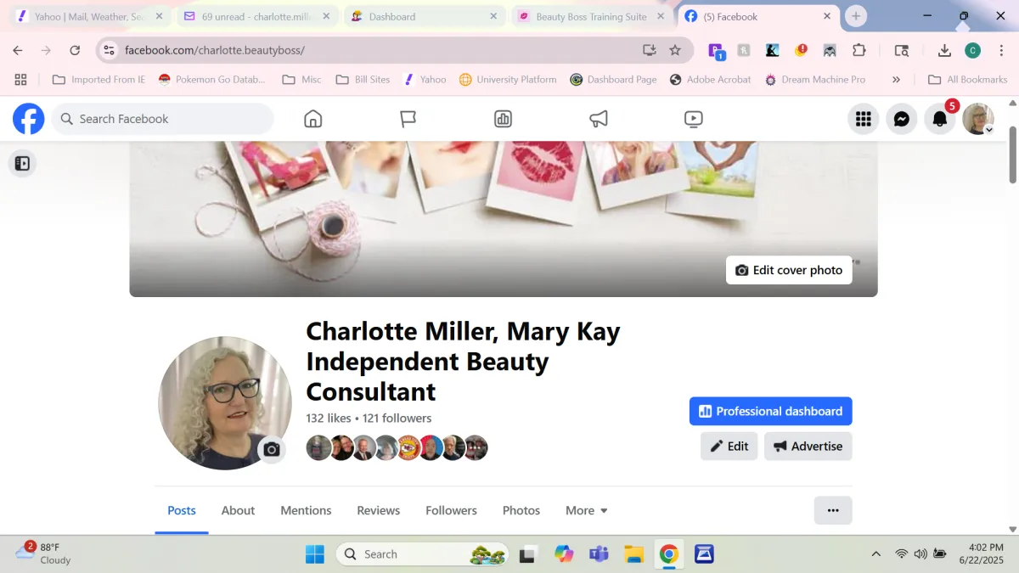This screenshot has height=573, width=1019.
Task: Open the Professional dashboard chart icon in navbar
Action: pyautogui.click(x=504, y=119)
